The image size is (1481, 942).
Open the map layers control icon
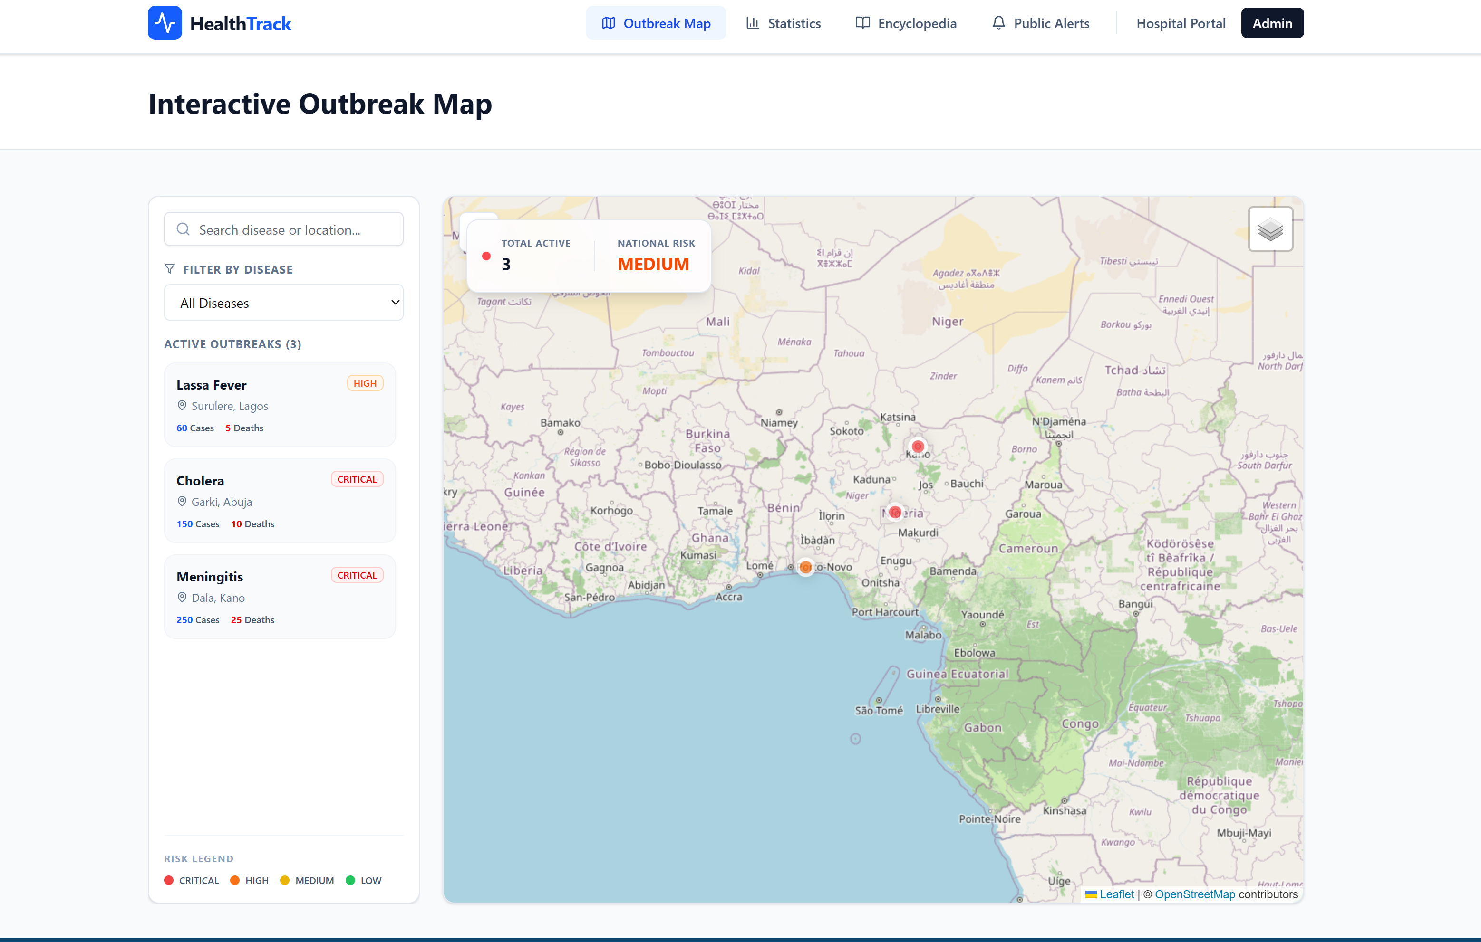[x=1270, y=229]
